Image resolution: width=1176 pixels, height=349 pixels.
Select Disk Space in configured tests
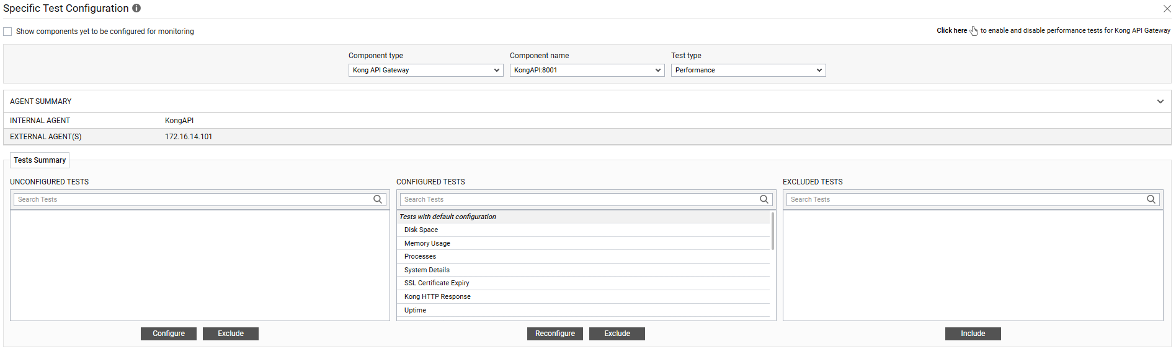pyautogui.click(x=421, y=230)
